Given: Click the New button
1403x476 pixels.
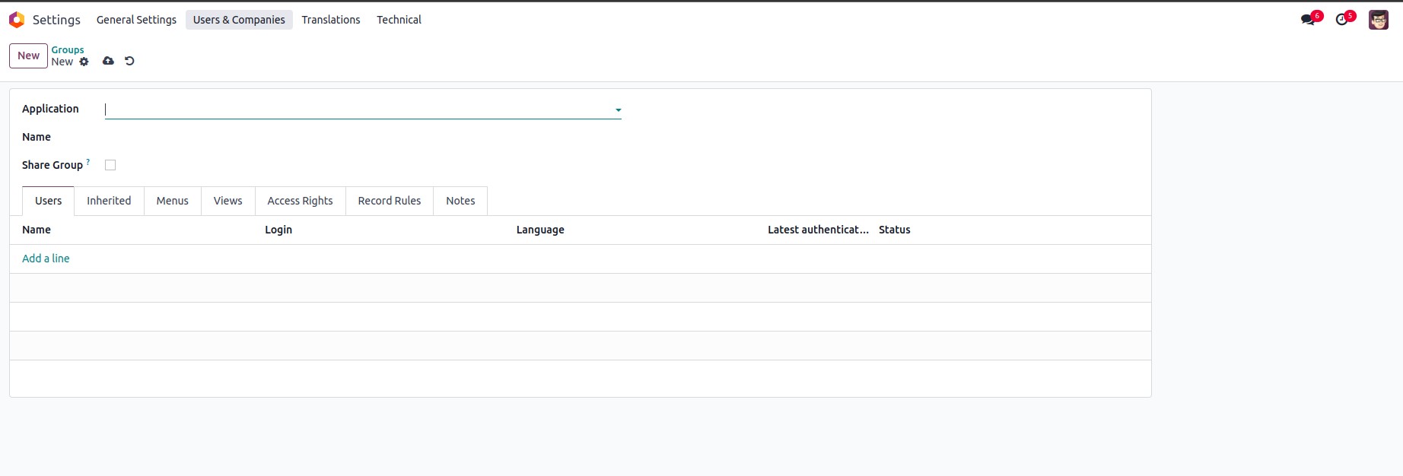Looking at the screenshot, I should [28, 56].
